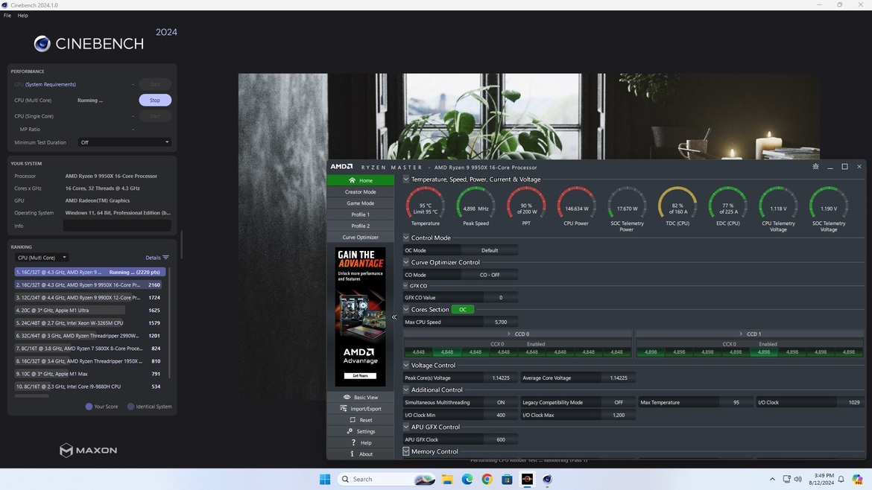
Task: Open CPU (Multi Core) ranking dropdown
Action: coord(41,258)
